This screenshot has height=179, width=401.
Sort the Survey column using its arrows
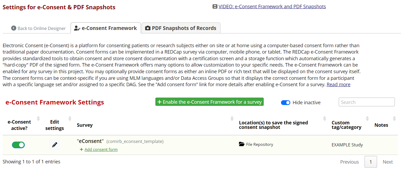[x=232, y=118]
